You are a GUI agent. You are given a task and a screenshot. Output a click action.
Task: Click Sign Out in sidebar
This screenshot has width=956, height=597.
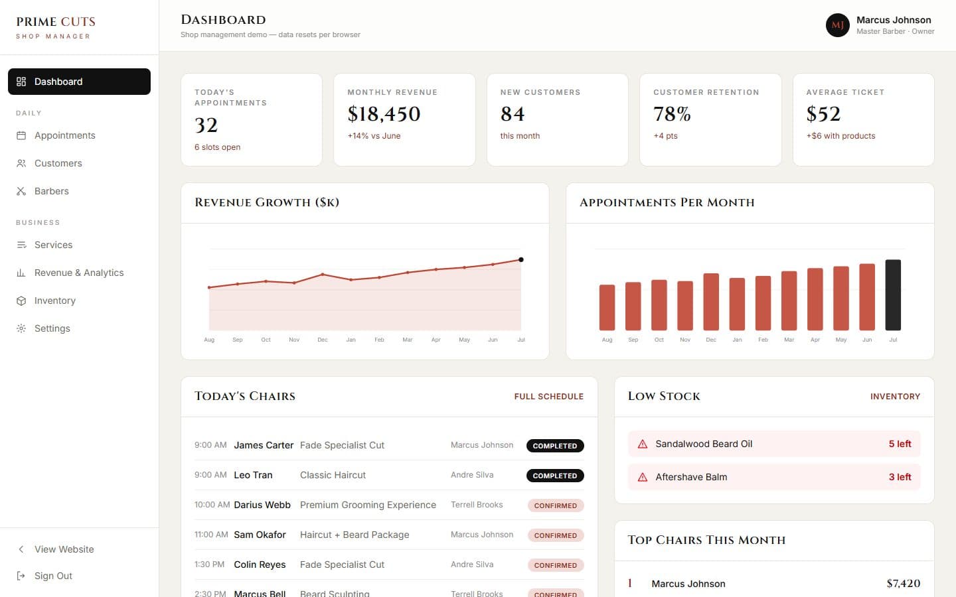coord(79,576)
